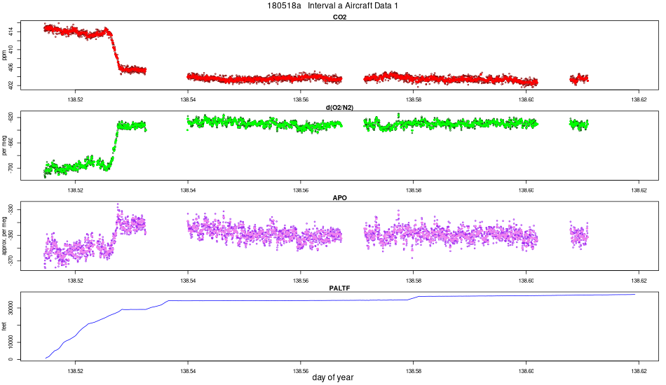The height and width of the screenshot is (385, 666).
Task: Select the "d(O2/N2)" panel title
Action: [339, 108]
